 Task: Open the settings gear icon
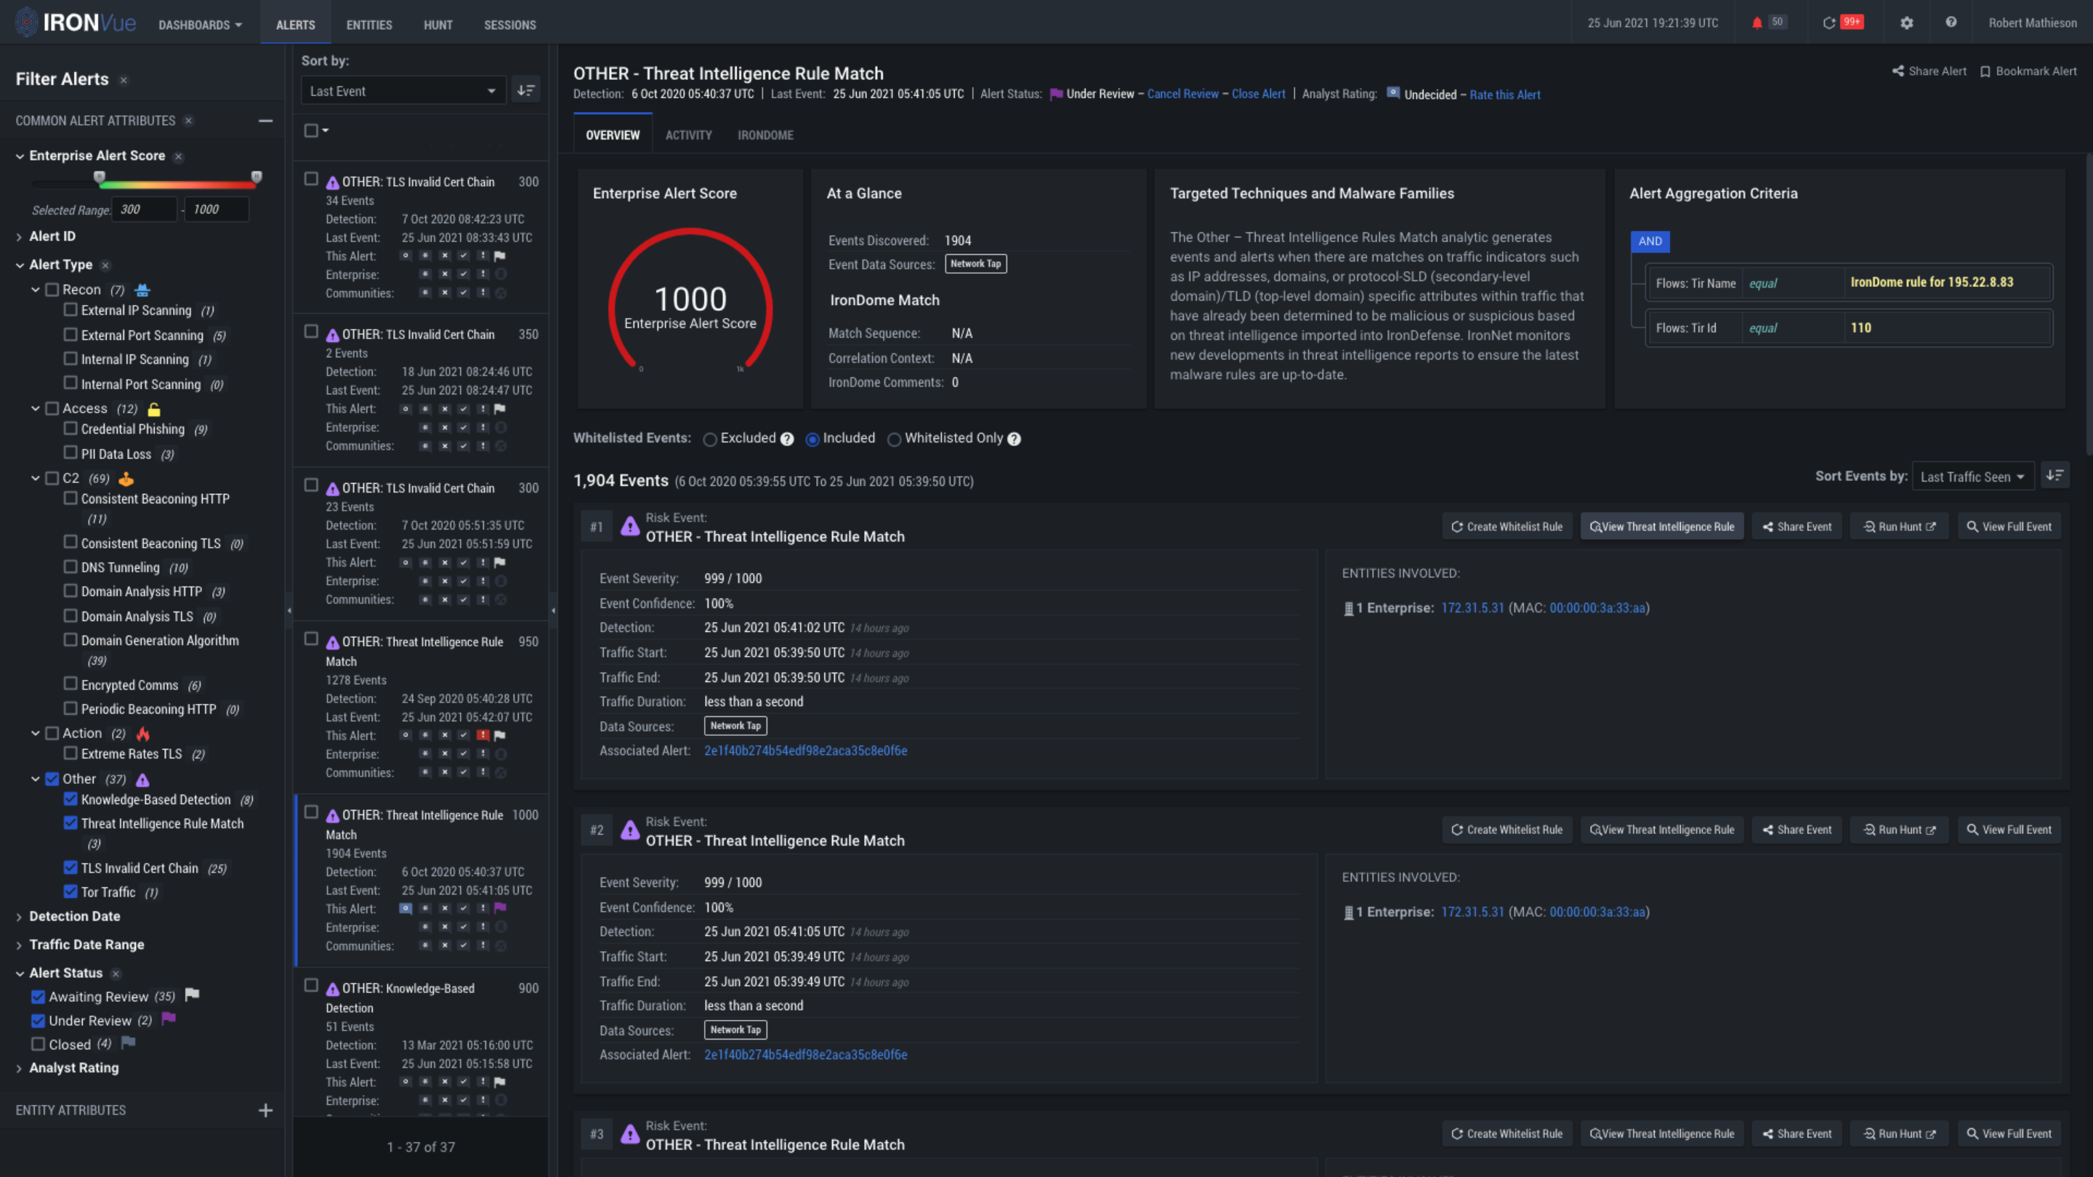click(x=1906, y=23)
